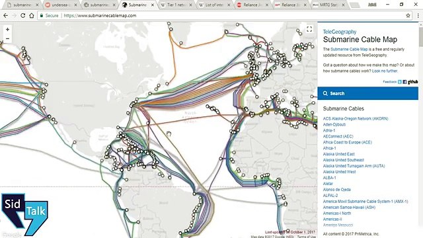Select Aden-Djibouti cable

pyautogui.click(x=334, y=124)
